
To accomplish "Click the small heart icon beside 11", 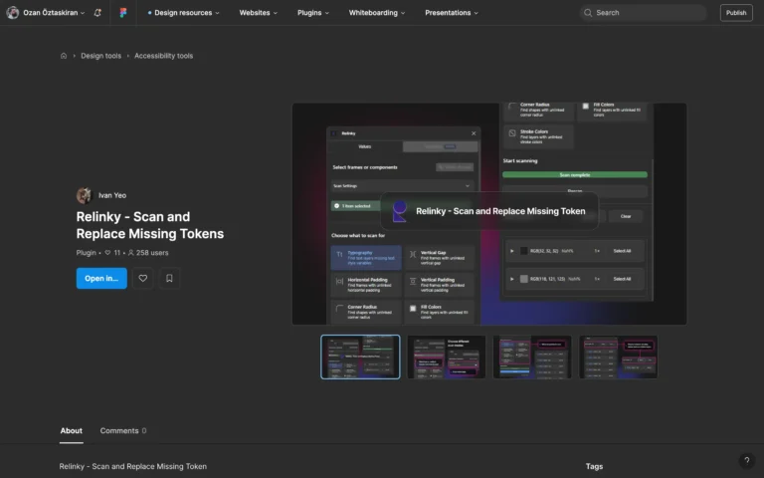I will (x=107, y=253).
